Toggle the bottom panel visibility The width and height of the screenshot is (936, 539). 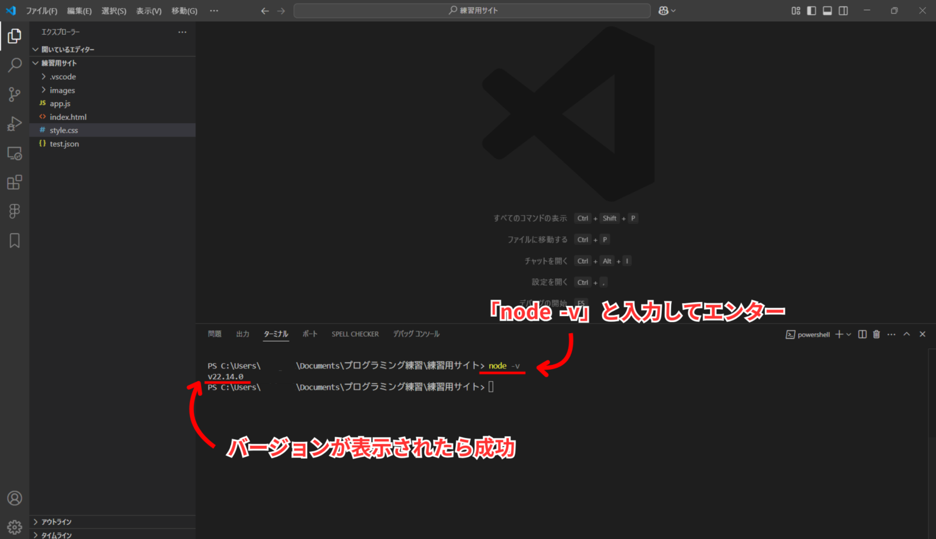pyautogui.click(x=827, y=10)
